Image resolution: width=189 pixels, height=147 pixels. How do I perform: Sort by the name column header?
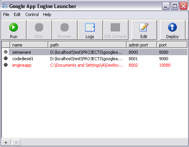tap(29, 45)
